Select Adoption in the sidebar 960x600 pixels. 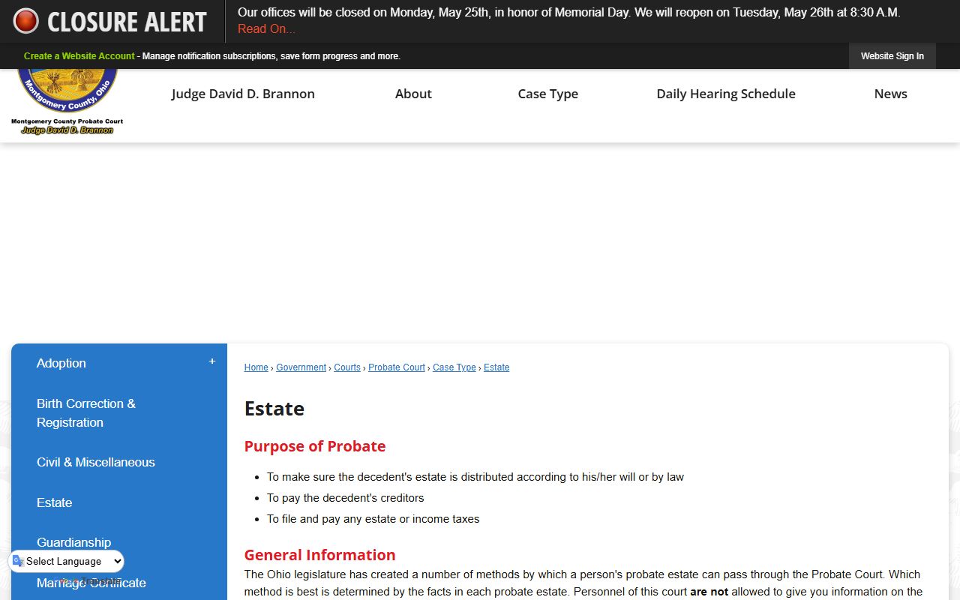pyautogui.click(x=61, y=363)
